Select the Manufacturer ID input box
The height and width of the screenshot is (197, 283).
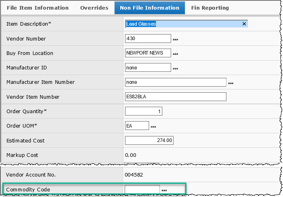tap(148, 68)
